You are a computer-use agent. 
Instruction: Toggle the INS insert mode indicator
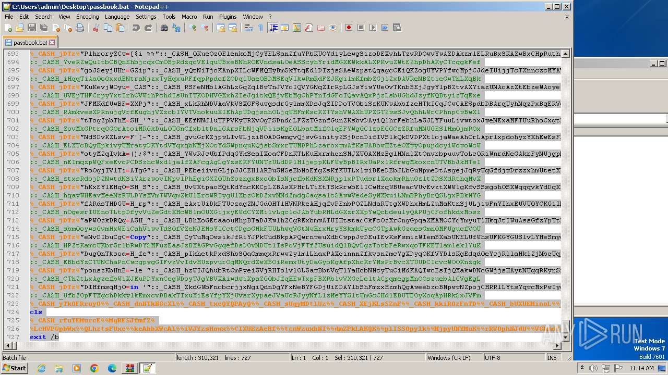[x=552, y=358]
